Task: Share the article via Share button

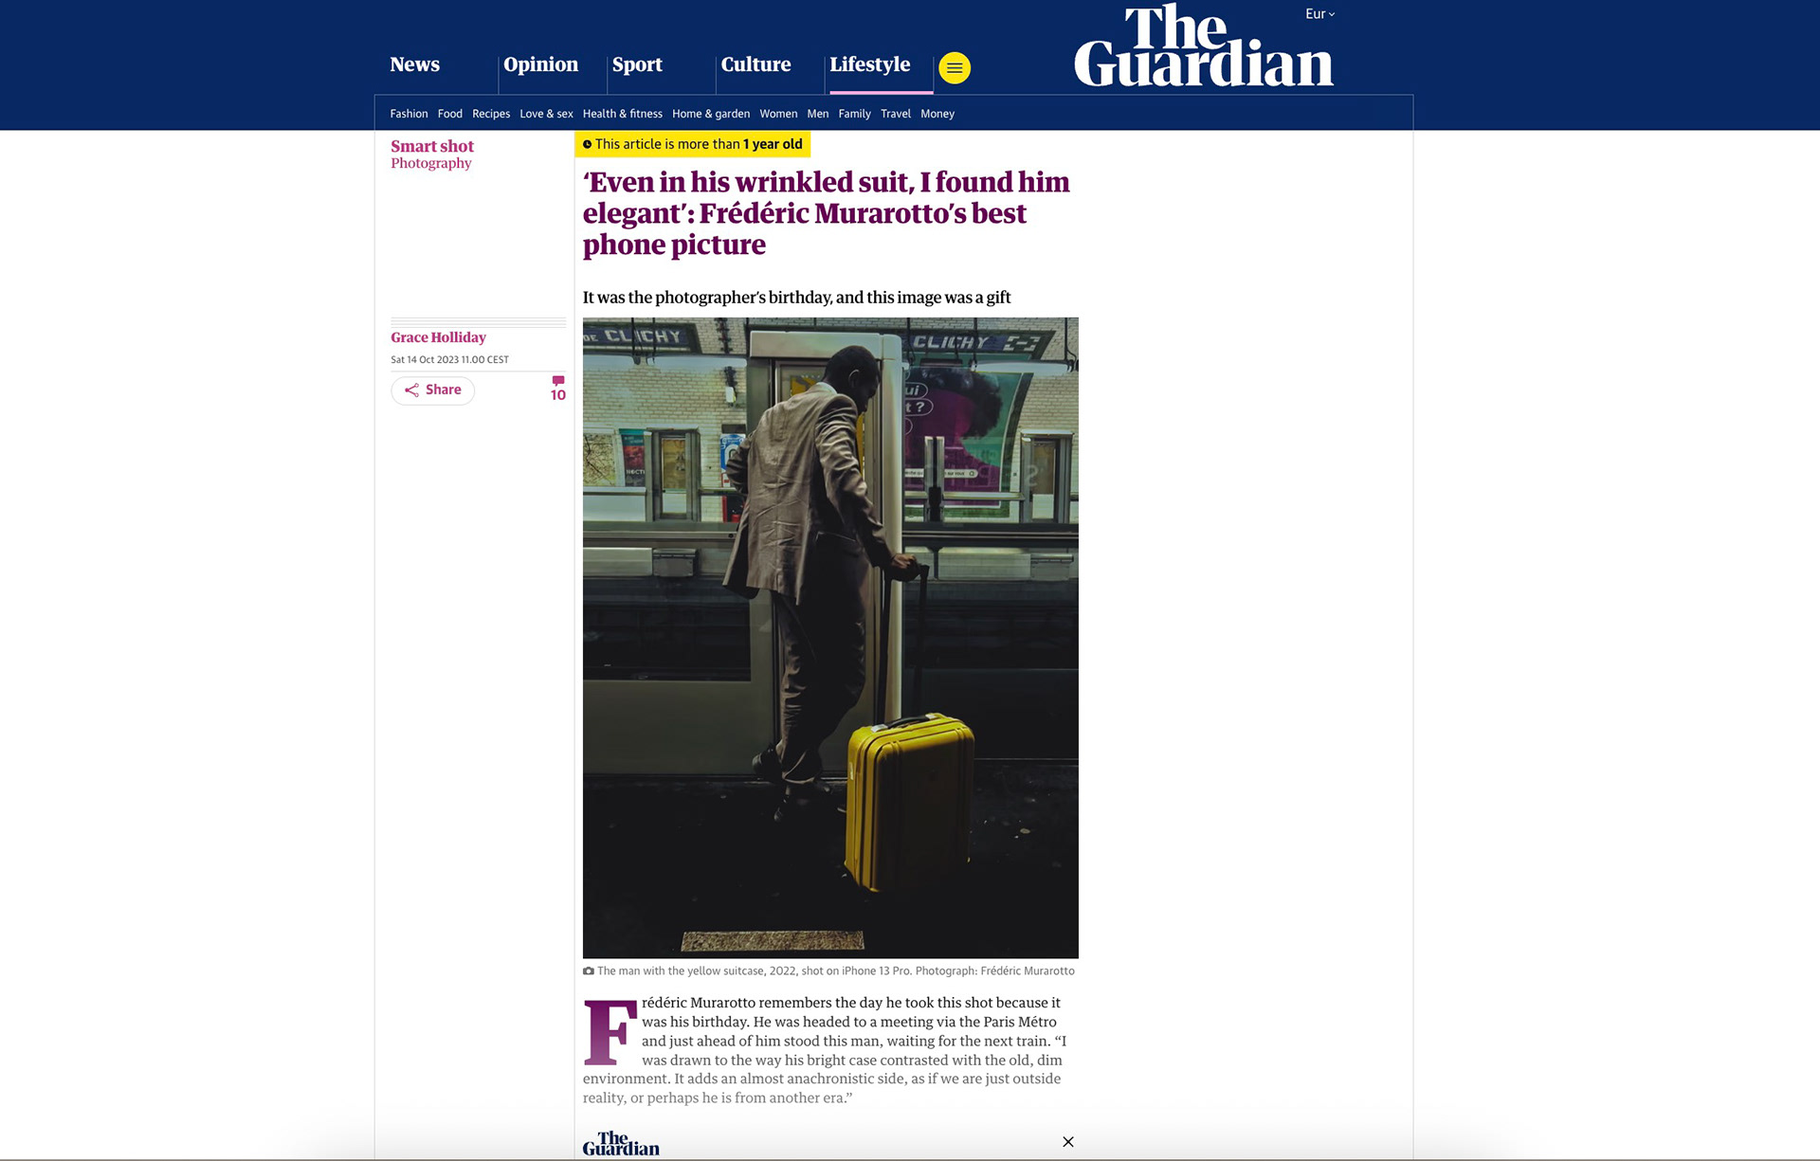Action: (433, 390)
